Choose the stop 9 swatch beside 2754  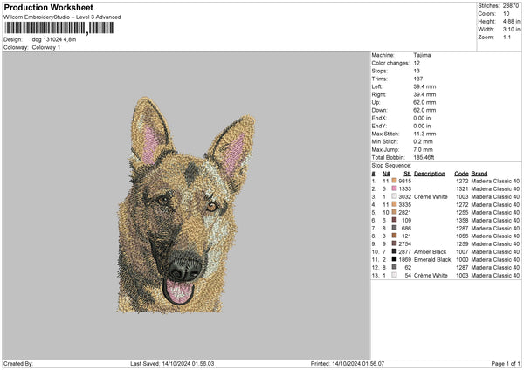pyautogui.click(x=395, y=243)
